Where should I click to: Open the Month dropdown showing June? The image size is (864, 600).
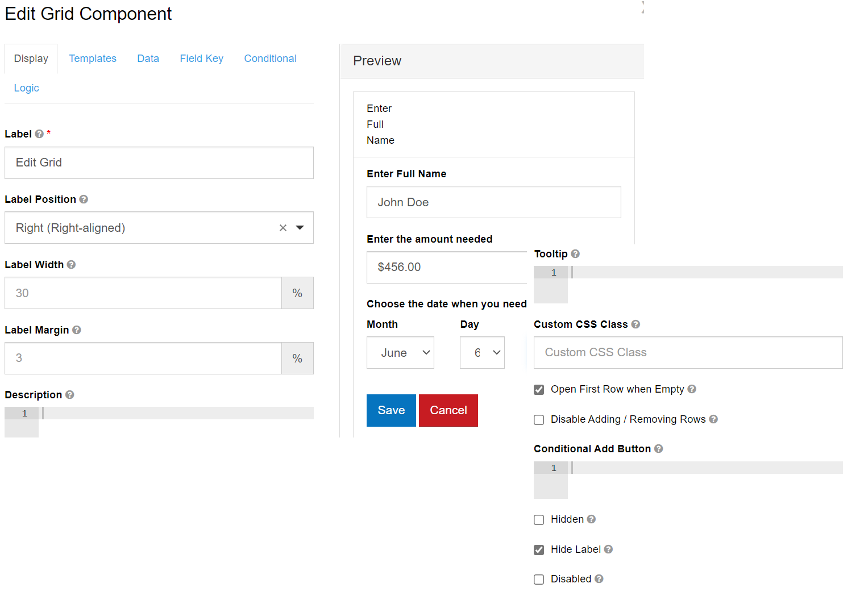coord(400,353)
